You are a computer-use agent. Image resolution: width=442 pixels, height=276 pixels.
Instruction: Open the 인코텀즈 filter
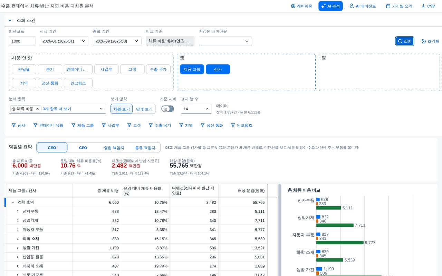coord(242,126)
